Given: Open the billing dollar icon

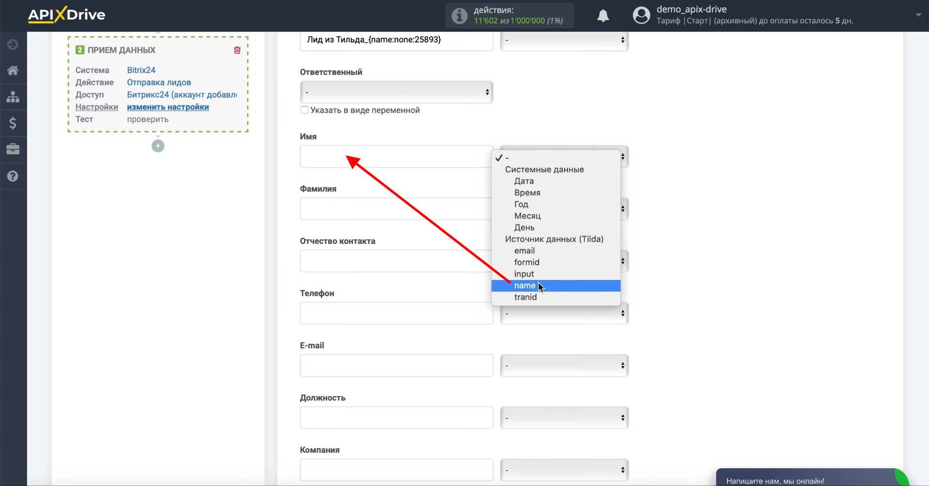Looking at the screenshot, I should [13, 123].
